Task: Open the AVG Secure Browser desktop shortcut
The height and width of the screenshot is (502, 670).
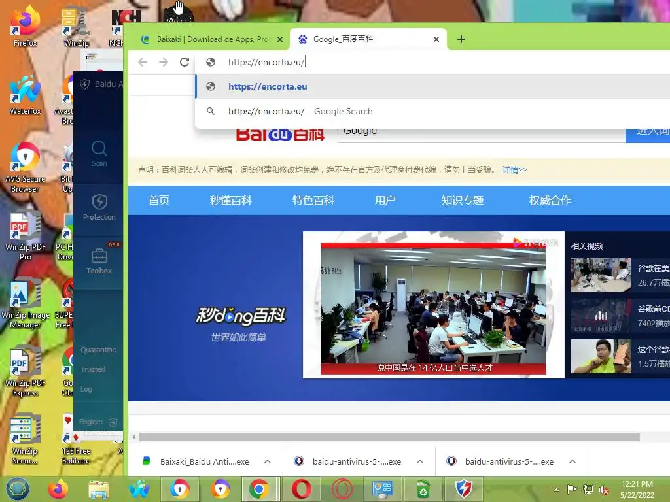Action: coord(25,167)
